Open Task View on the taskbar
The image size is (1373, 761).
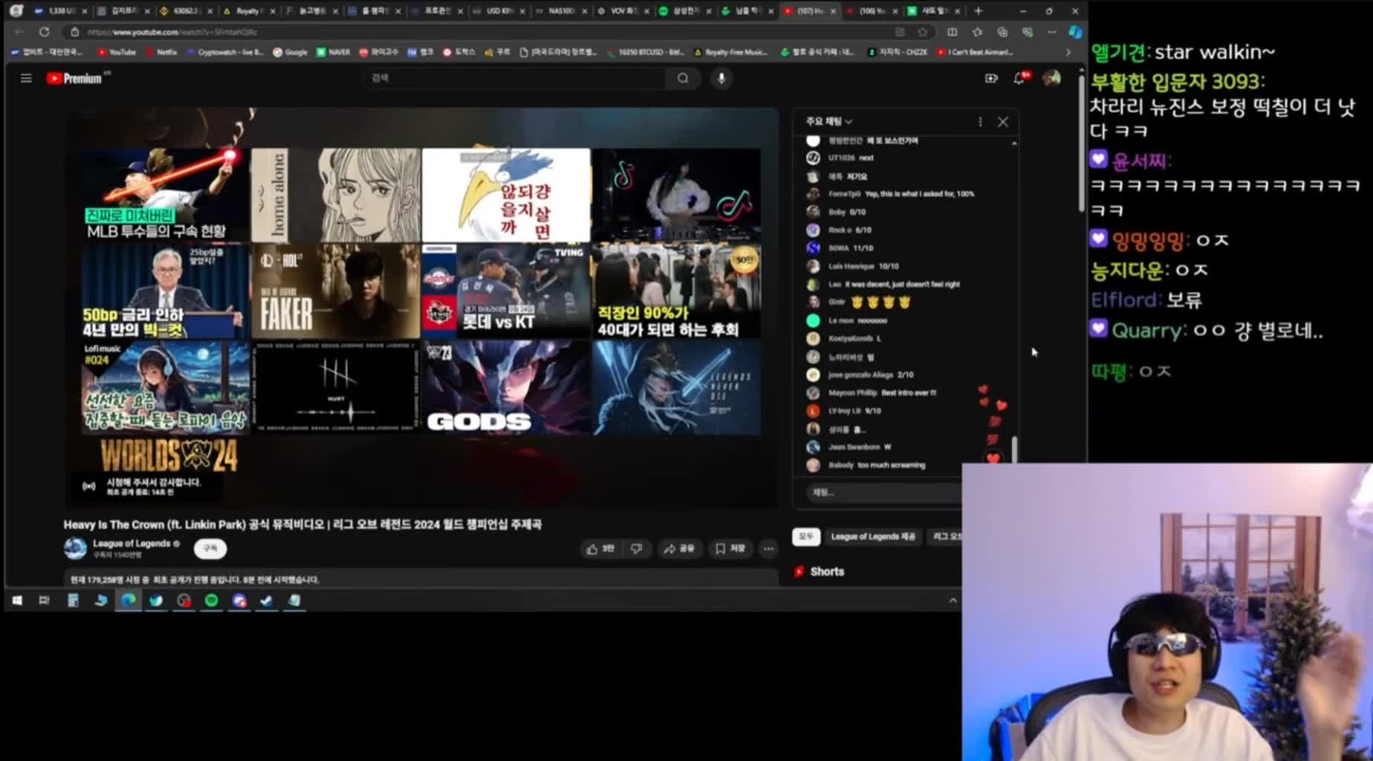click(x=44, y=600)
